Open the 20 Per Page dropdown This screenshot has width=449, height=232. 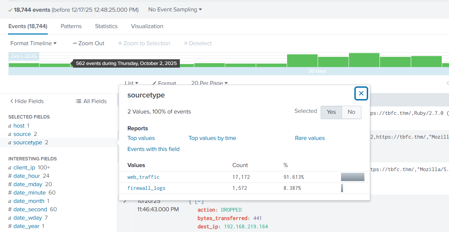click(209, 83)
